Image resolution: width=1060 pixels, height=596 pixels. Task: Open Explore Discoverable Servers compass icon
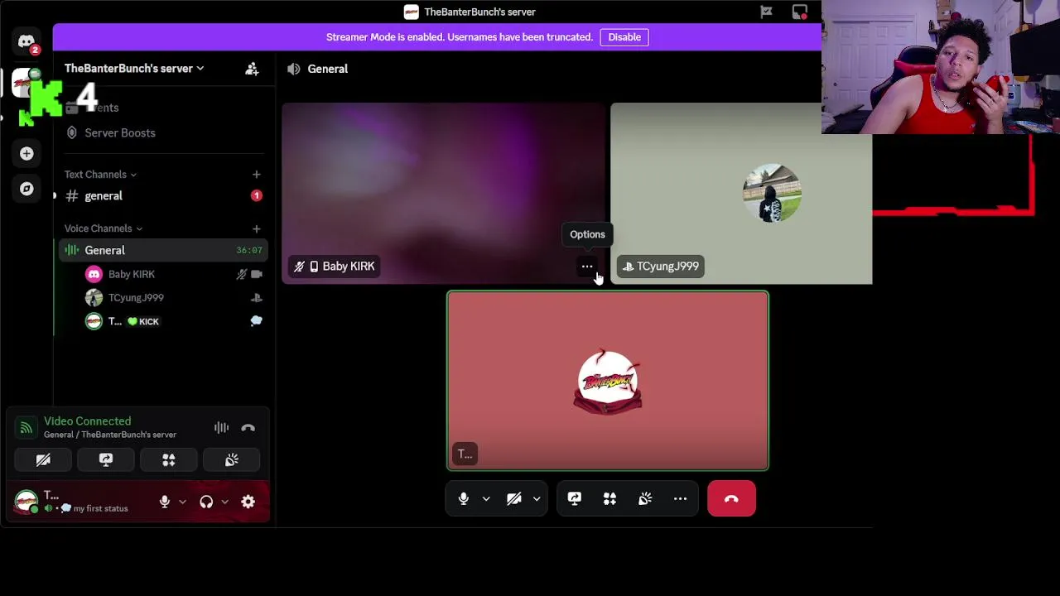point(26,189)
